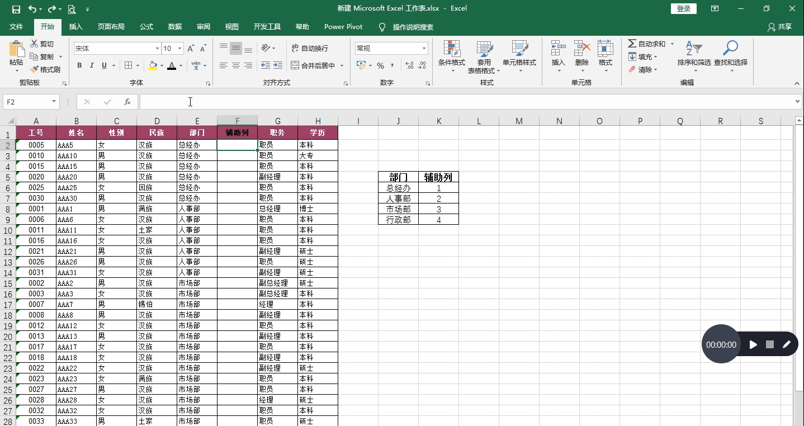Image resolution: width=804 pixels, height=426 pixels.
Task: Switch to the 页面布局 tab
Action: point(111,27)
